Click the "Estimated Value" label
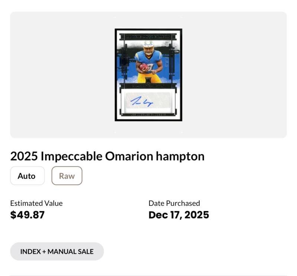The width and height of the screenshot is (297, 276). pos(36,203)
